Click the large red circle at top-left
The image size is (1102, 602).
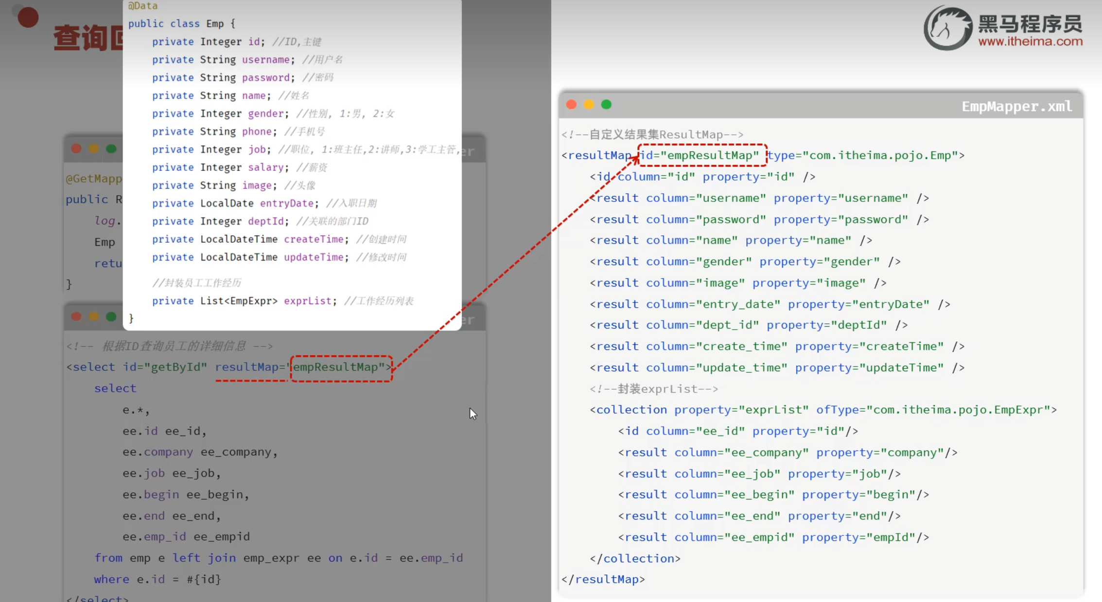[28, 17]
